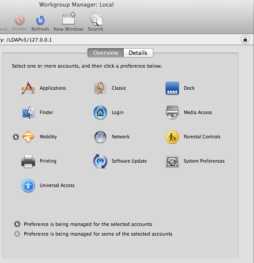Open the Network globe icon
The height and width of the screenshot is (263, 254).
point(100,137)
